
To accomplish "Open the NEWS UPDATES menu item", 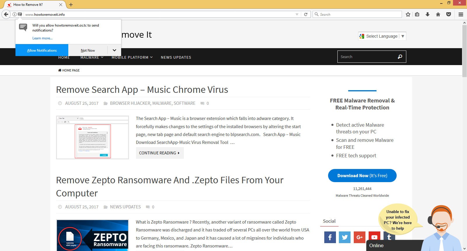I will tap(176, 57).
